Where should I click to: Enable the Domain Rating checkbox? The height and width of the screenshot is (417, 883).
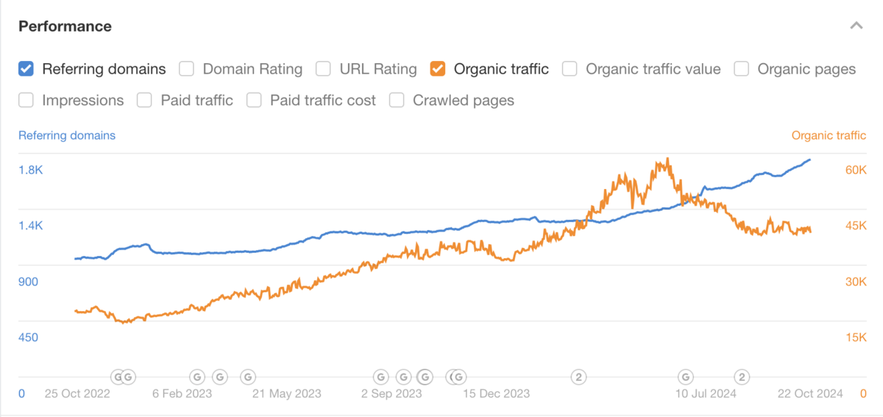pos(187,69)
